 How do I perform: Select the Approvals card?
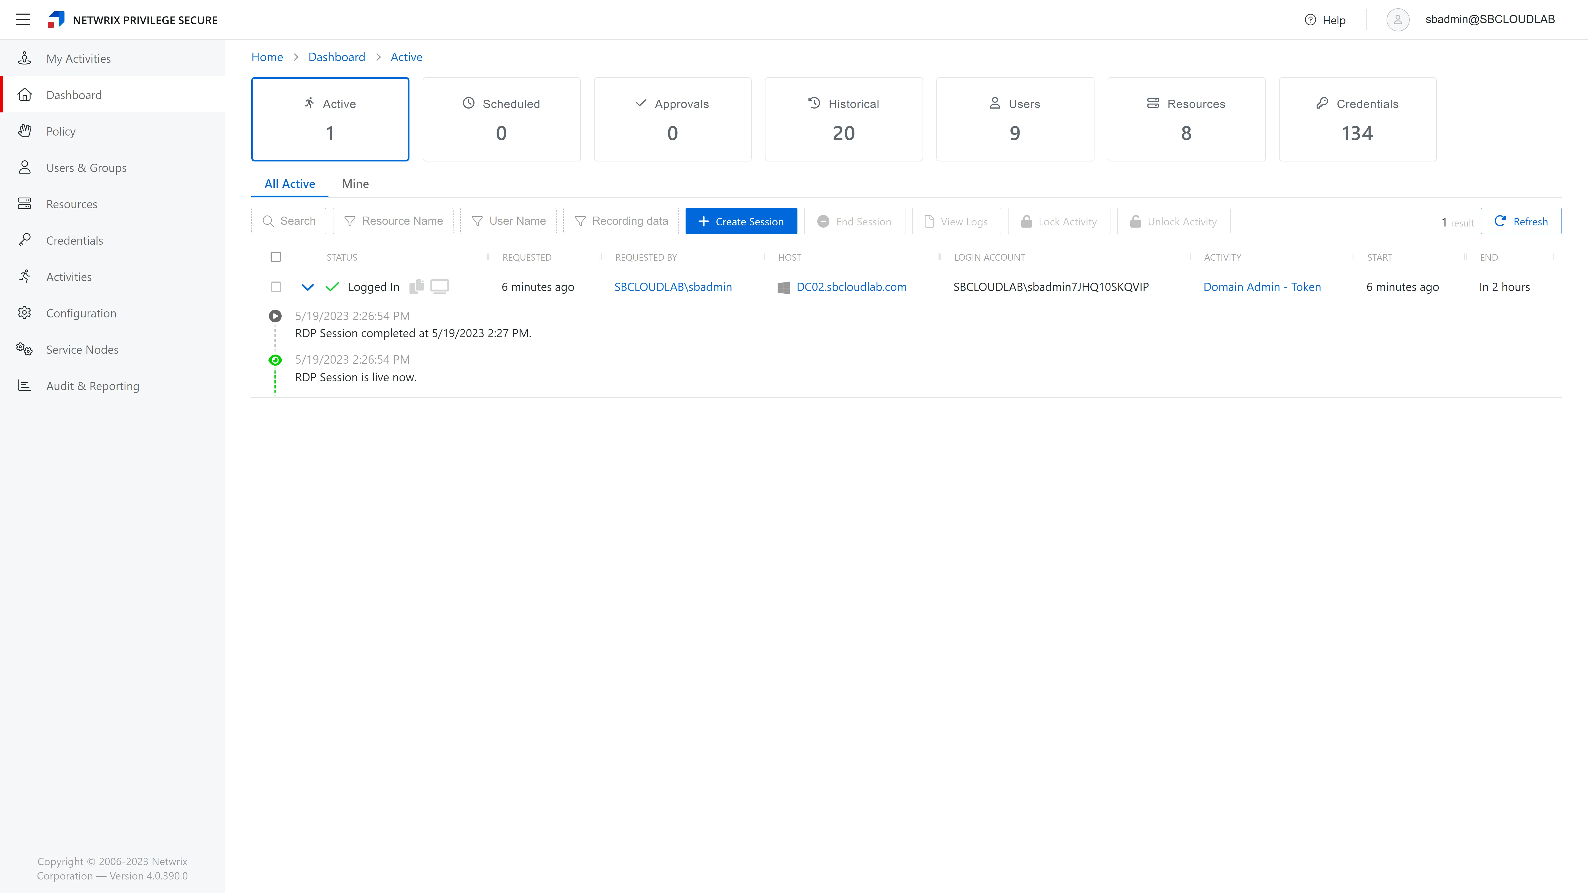point(673,119)
